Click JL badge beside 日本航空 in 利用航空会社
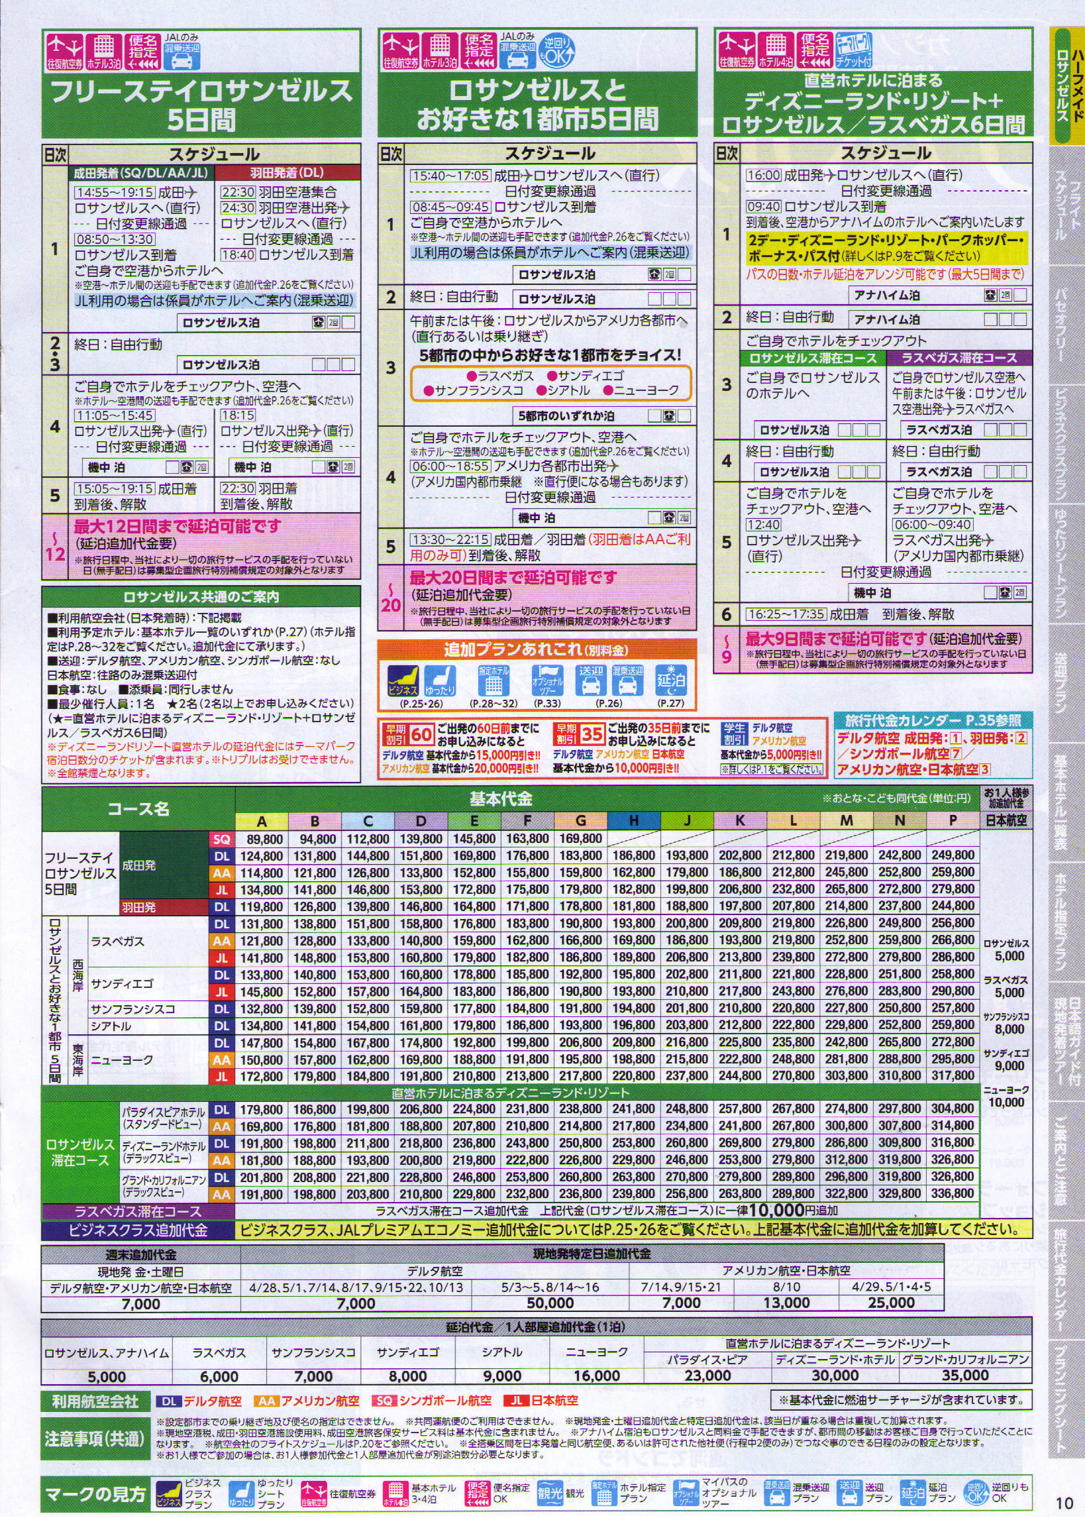 pyautogui.click(x=515, y=1401)
